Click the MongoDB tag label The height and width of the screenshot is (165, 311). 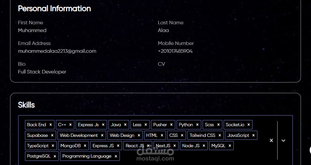click(71, 146)
